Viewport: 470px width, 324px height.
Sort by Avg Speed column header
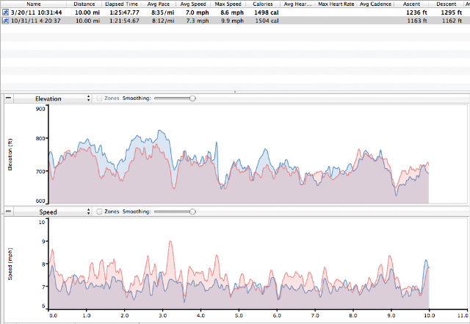click(193, 4)
